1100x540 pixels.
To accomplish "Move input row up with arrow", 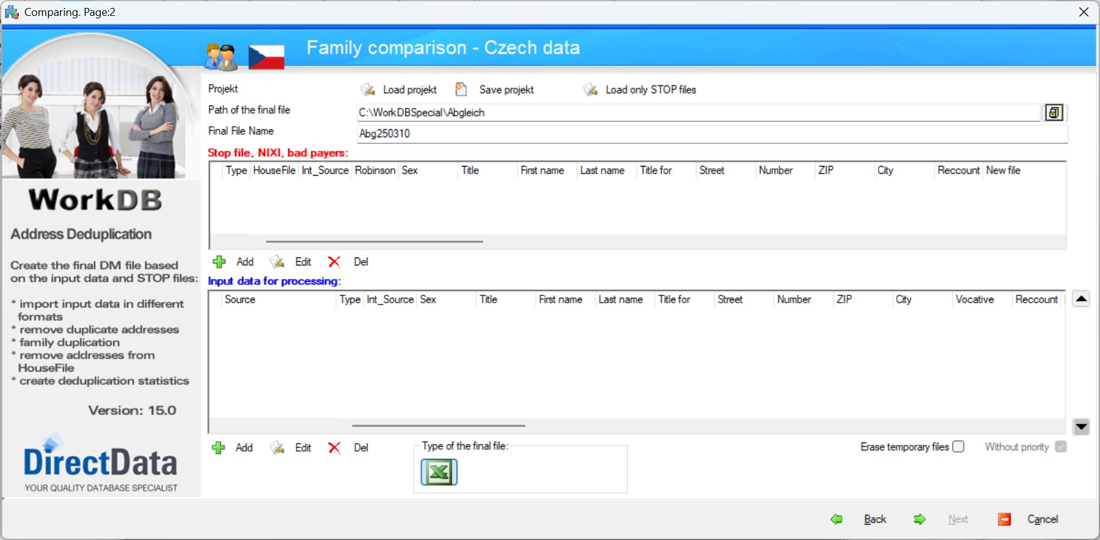I will point(1081,299).
